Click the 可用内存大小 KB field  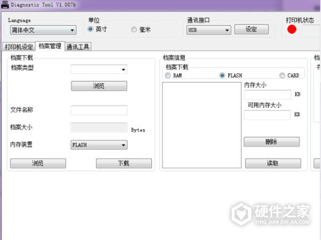(x=267, y=115)
